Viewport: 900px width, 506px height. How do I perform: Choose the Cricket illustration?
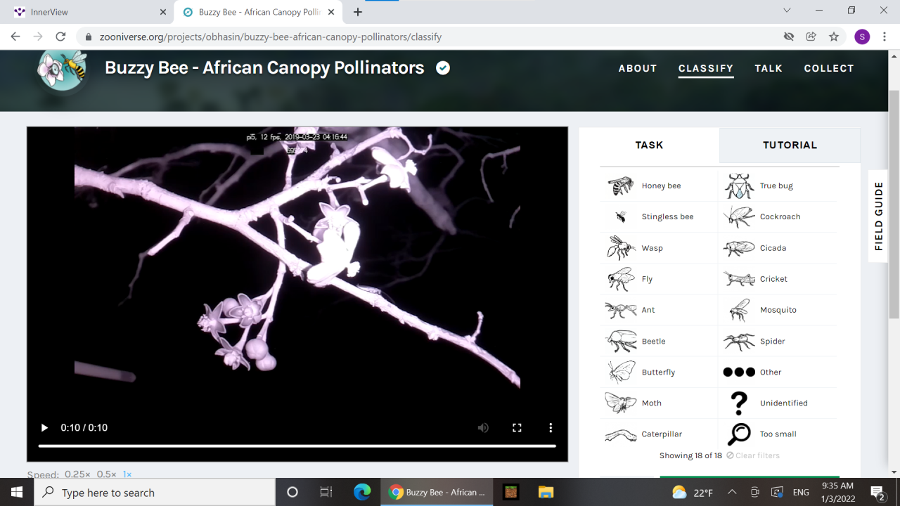[x=739, y=279]
